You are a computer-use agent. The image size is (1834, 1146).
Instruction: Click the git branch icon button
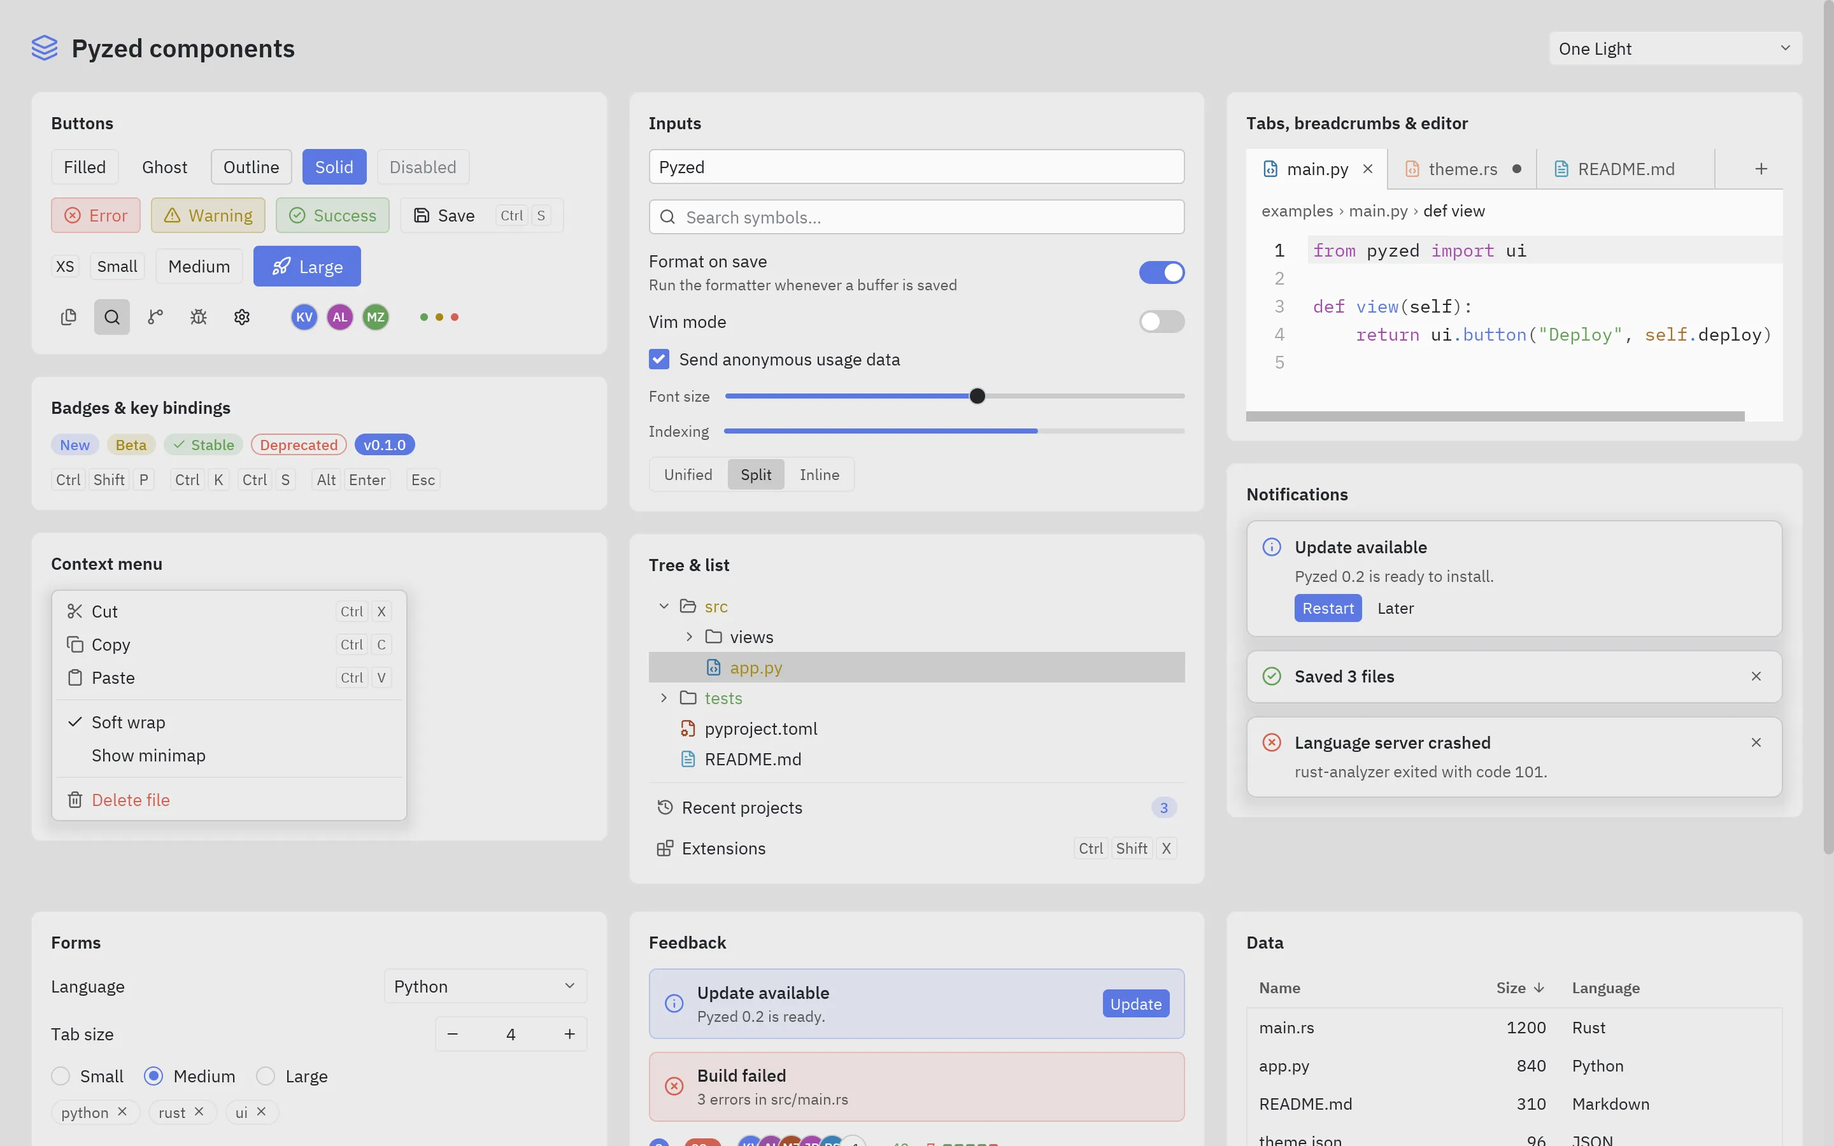(x=155, y=317)
